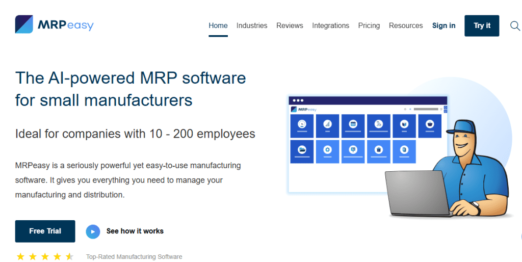
Task: Click the five-star rating row
Action: (45, 256)
